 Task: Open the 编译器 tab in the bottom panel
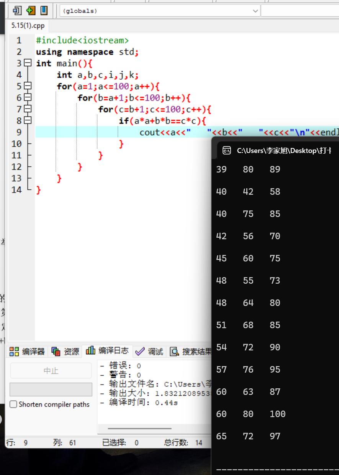[x=27, y=352]
